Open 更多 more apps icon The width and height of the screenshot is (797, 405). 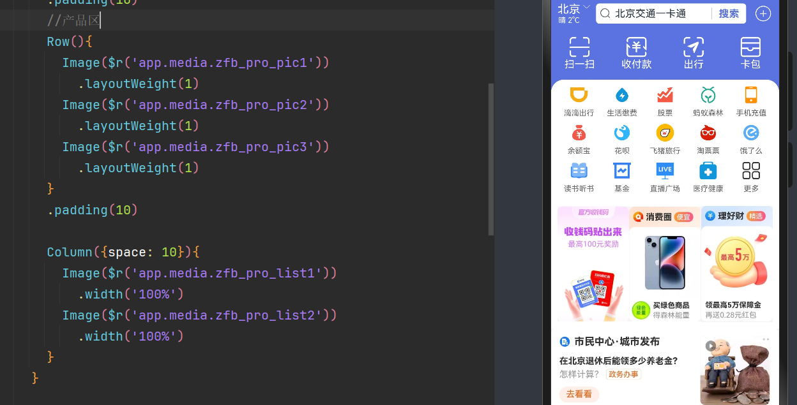(751, 170)
